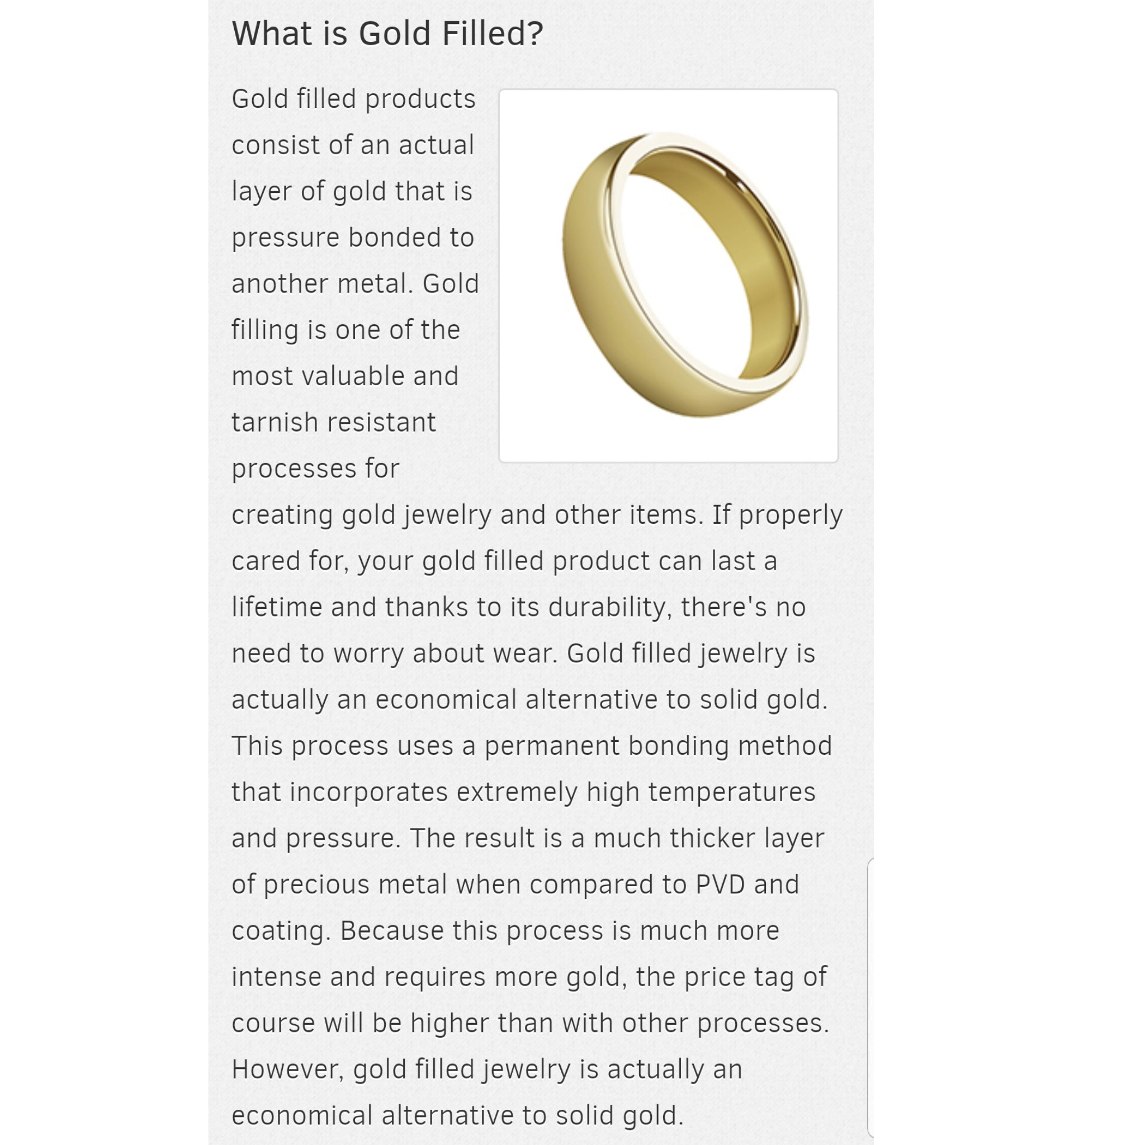Click the line starting "creating gold jewelry"
This screenshot has height=1145, width=1145.
click(536, 515)
